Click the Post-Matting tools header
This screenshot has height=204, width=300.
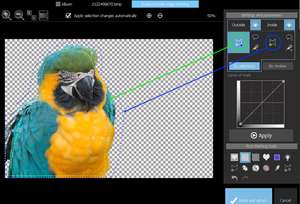click(262, 146)
